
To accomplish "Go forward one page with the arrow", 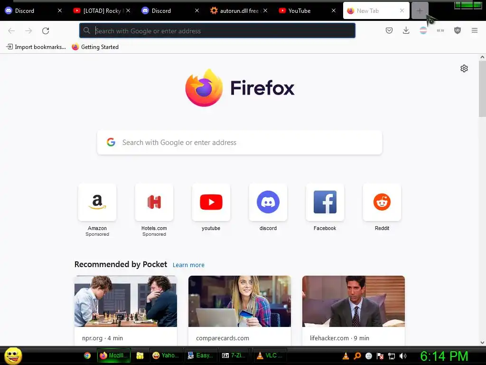I will tap(28, 31).
